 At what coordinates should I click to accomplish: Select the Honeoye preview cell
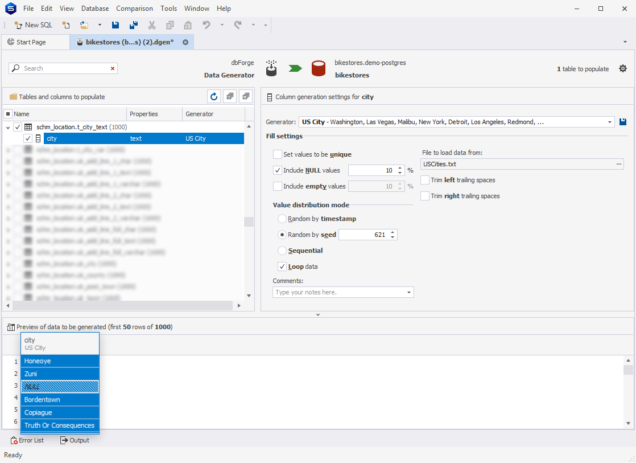[60, 361]
